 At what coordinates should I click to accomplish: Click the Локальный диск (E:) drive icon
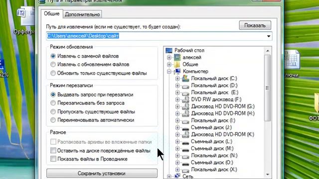pos(185,93)
